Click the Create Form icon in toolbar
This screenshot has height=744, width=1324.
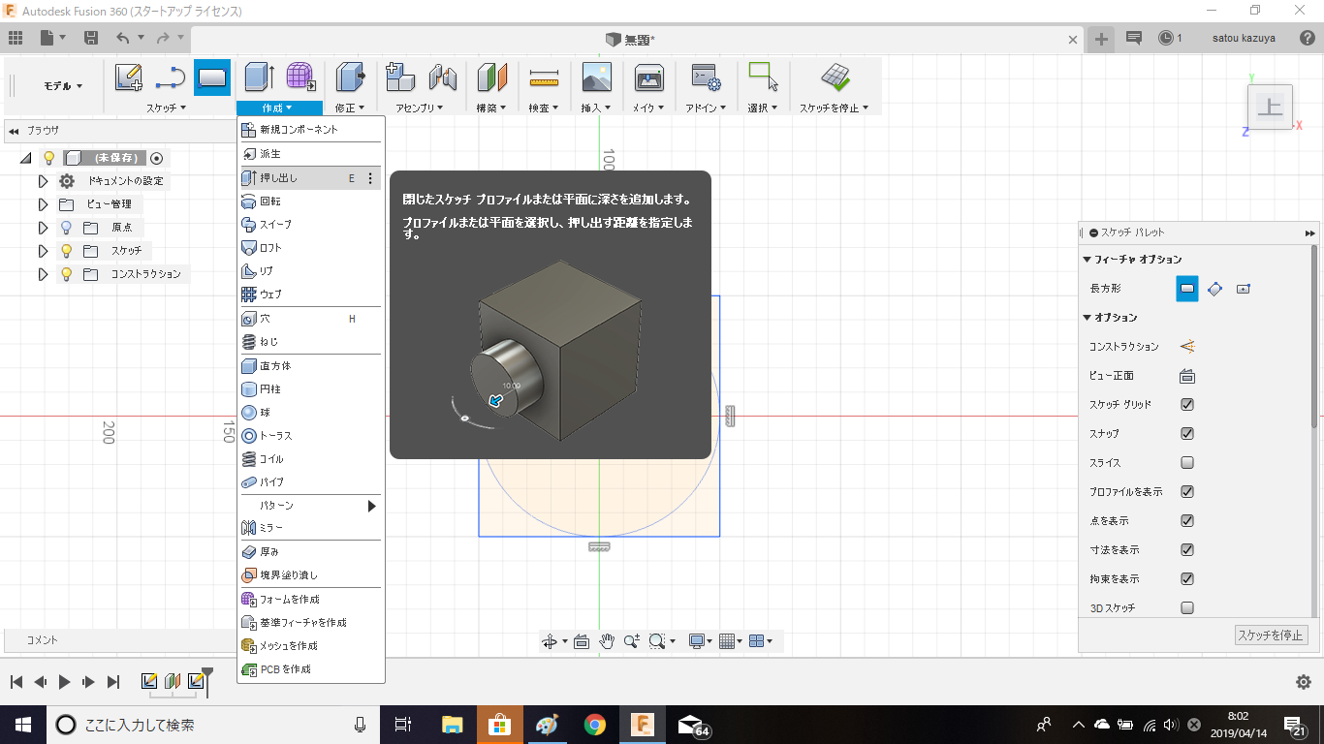(x=301, y=77)
